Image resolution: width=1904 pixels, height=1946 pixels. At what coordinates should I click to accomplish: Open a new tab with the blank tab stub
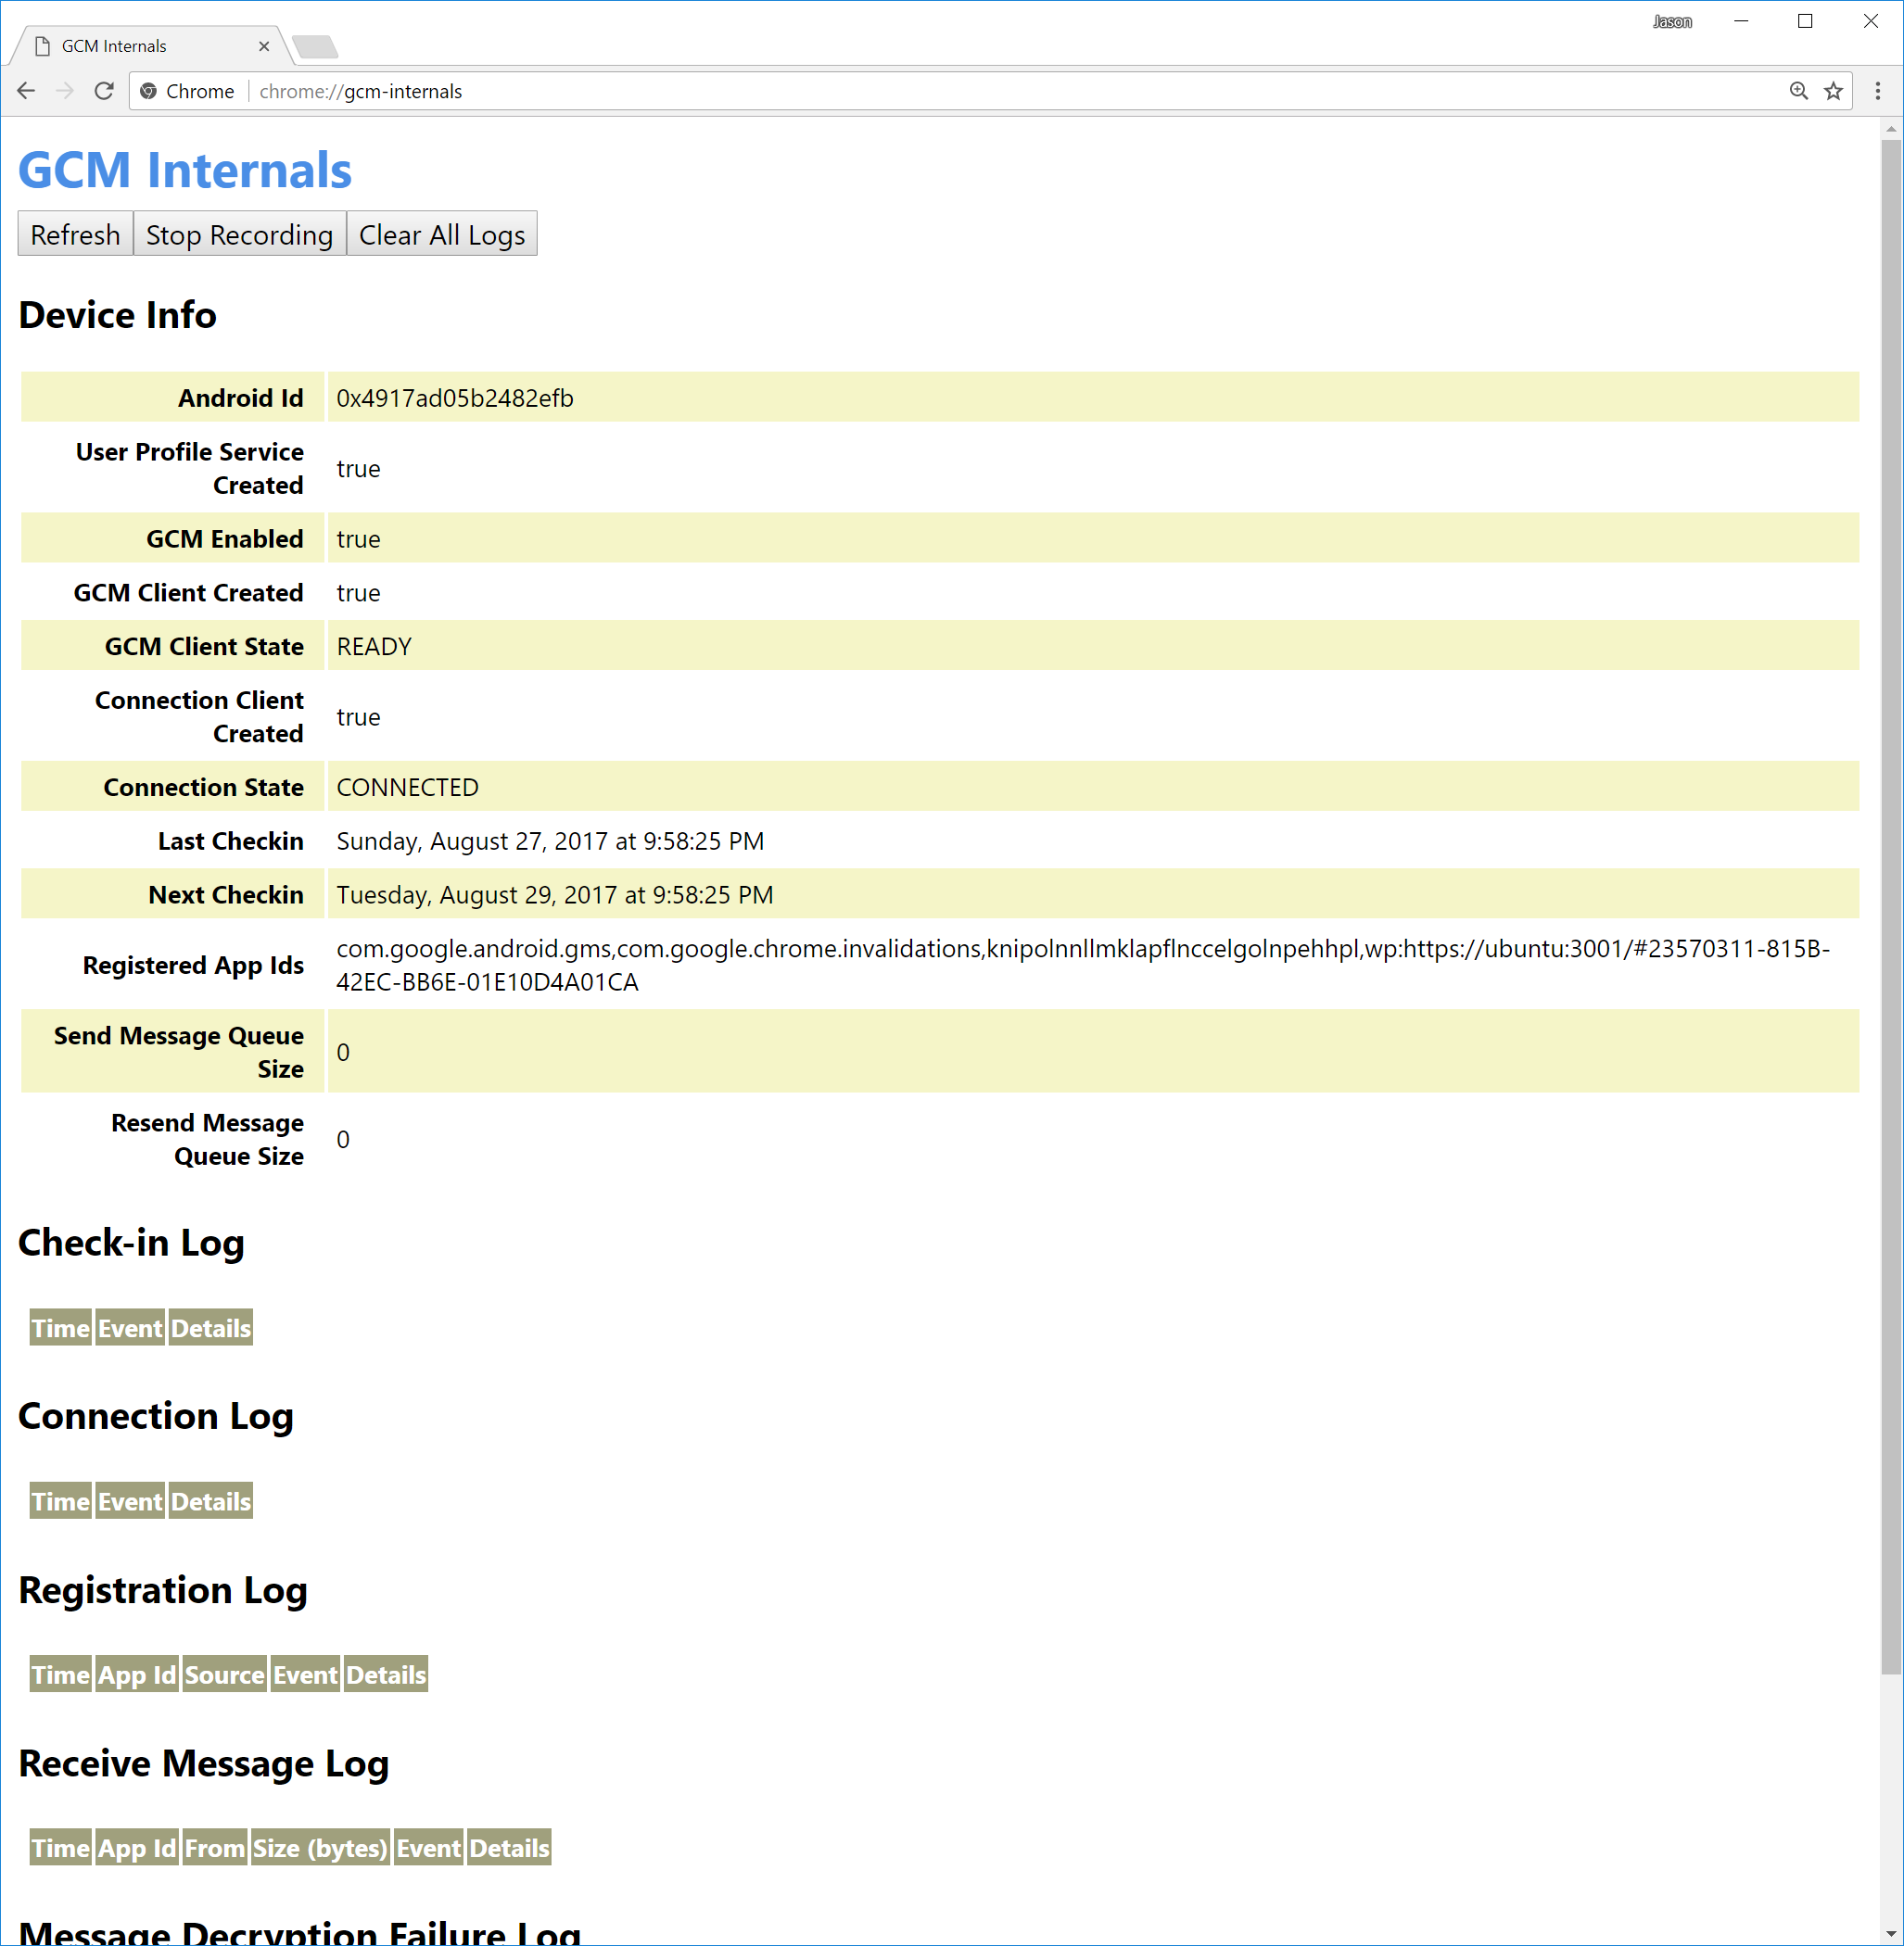pos(315,46)
